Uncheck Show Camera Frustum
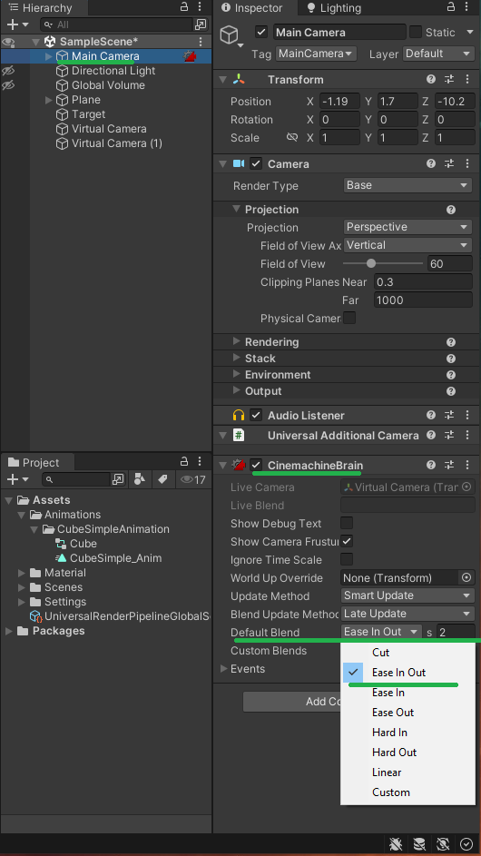The image size is (481, 856). click(347, 541)
